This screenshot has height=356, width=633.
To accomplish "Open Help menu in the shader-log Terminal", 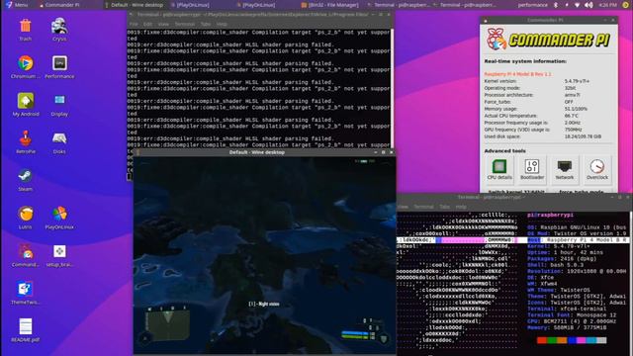I will pyautogui.click(x=222, y=24).
